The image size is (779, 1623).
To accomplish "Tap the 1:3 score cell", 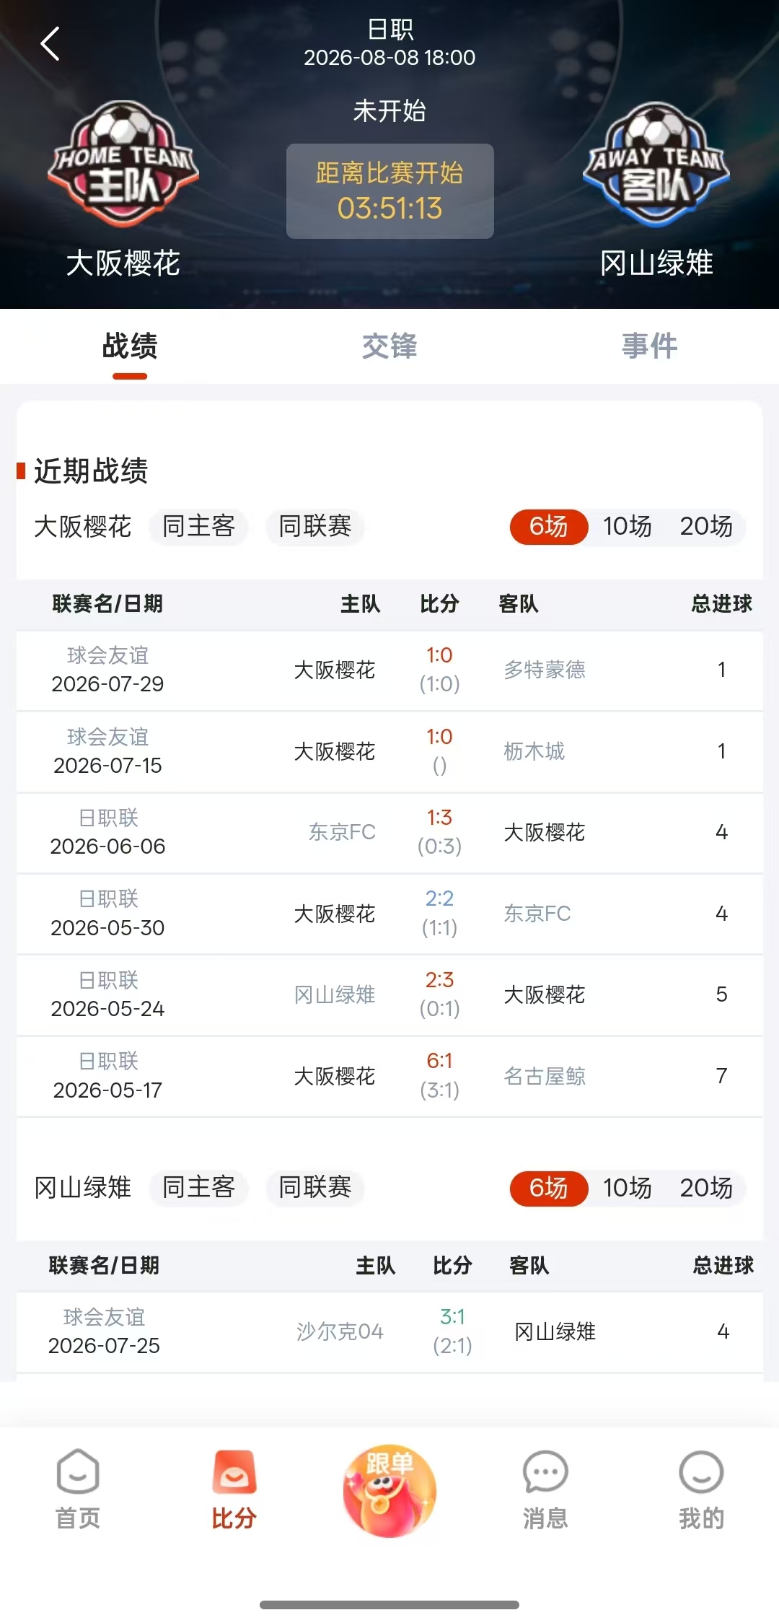I will click(439, 818).
